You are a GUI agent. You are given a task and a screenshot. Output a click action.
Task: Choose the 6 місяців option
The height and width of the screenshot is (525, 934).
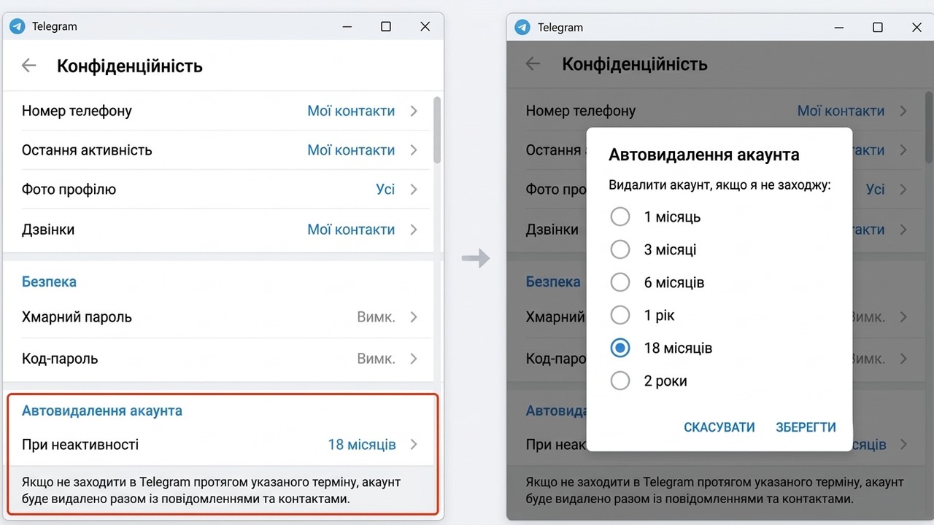point(620,282)
